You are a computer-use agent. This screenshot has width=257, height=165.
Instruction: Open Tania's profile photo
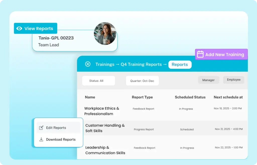105,34
